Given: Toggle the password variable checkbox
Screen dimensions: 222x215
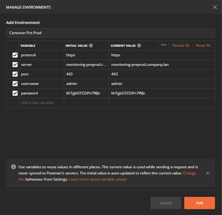Looking at the screenshot, I should [x=15, y=93].
